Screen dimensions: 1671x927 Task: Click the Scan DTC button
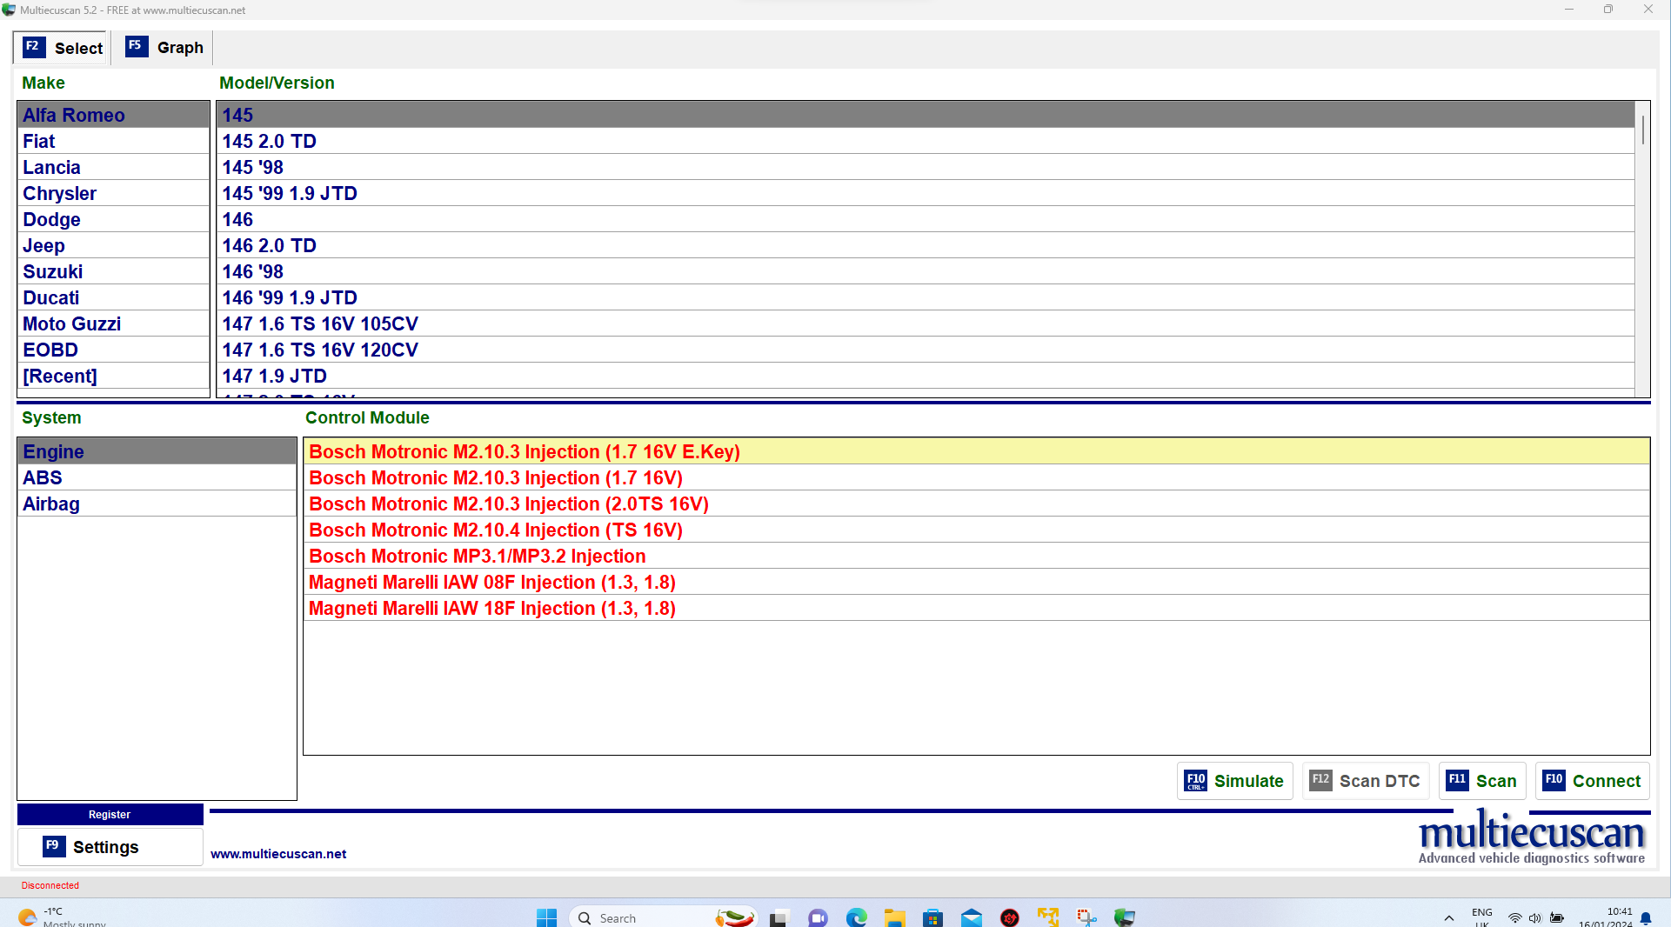click(x=1365, y=781)
